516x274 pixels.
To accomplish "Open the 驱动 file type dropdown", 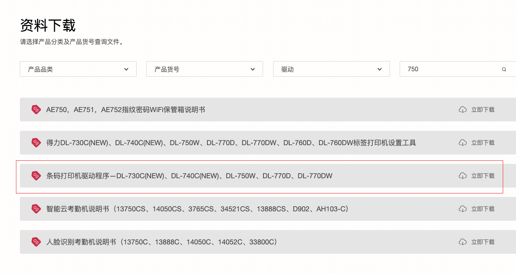I will pos(332,69).
